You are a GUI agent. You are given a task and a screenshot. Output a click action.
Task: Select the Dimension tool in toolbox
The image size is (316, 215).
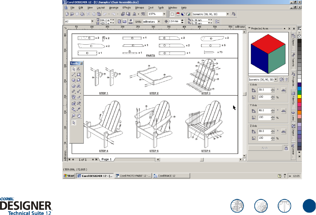coord(74,91)
